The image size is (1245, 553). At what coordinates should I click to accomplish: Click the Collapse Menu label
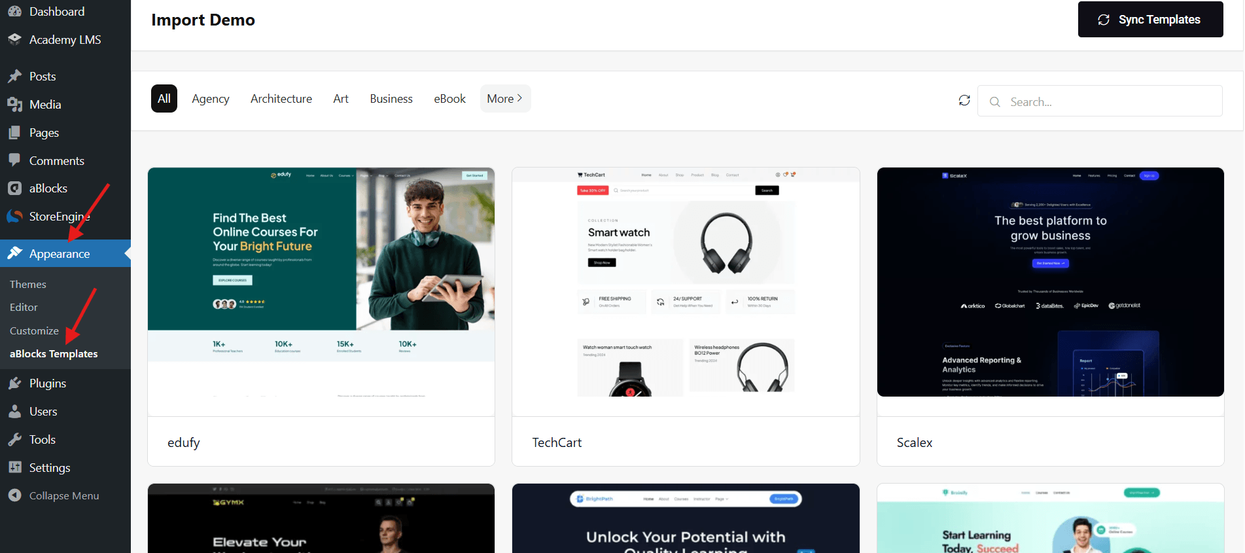64,495
